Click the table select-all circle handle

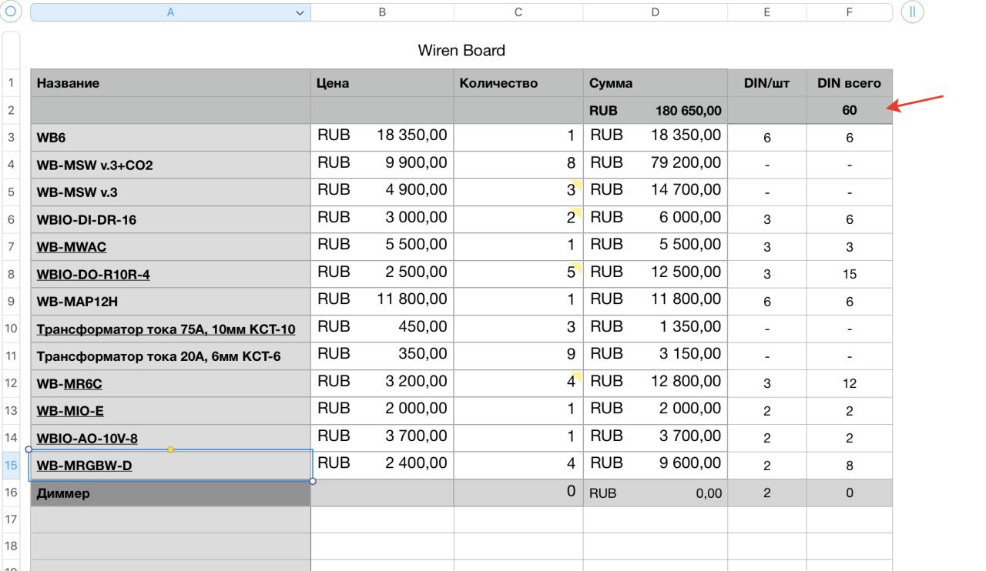pos(11,12)
